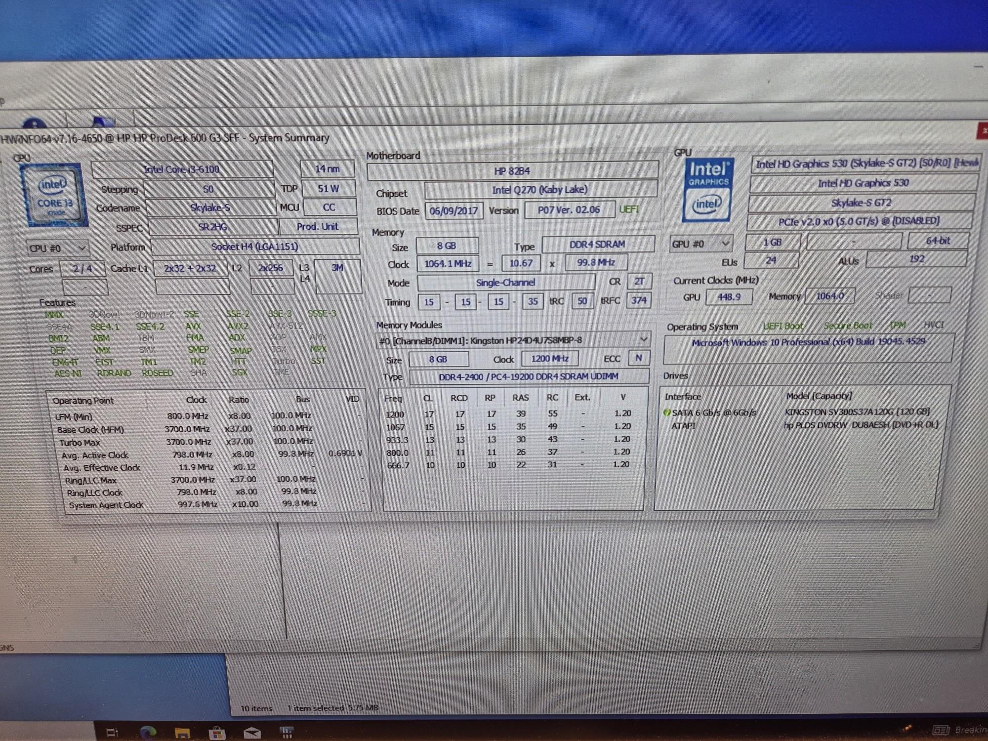This screenshot has height=741, width=988.
Task: Click the AES-NI feature label
Action: click(x=68, y=373)
